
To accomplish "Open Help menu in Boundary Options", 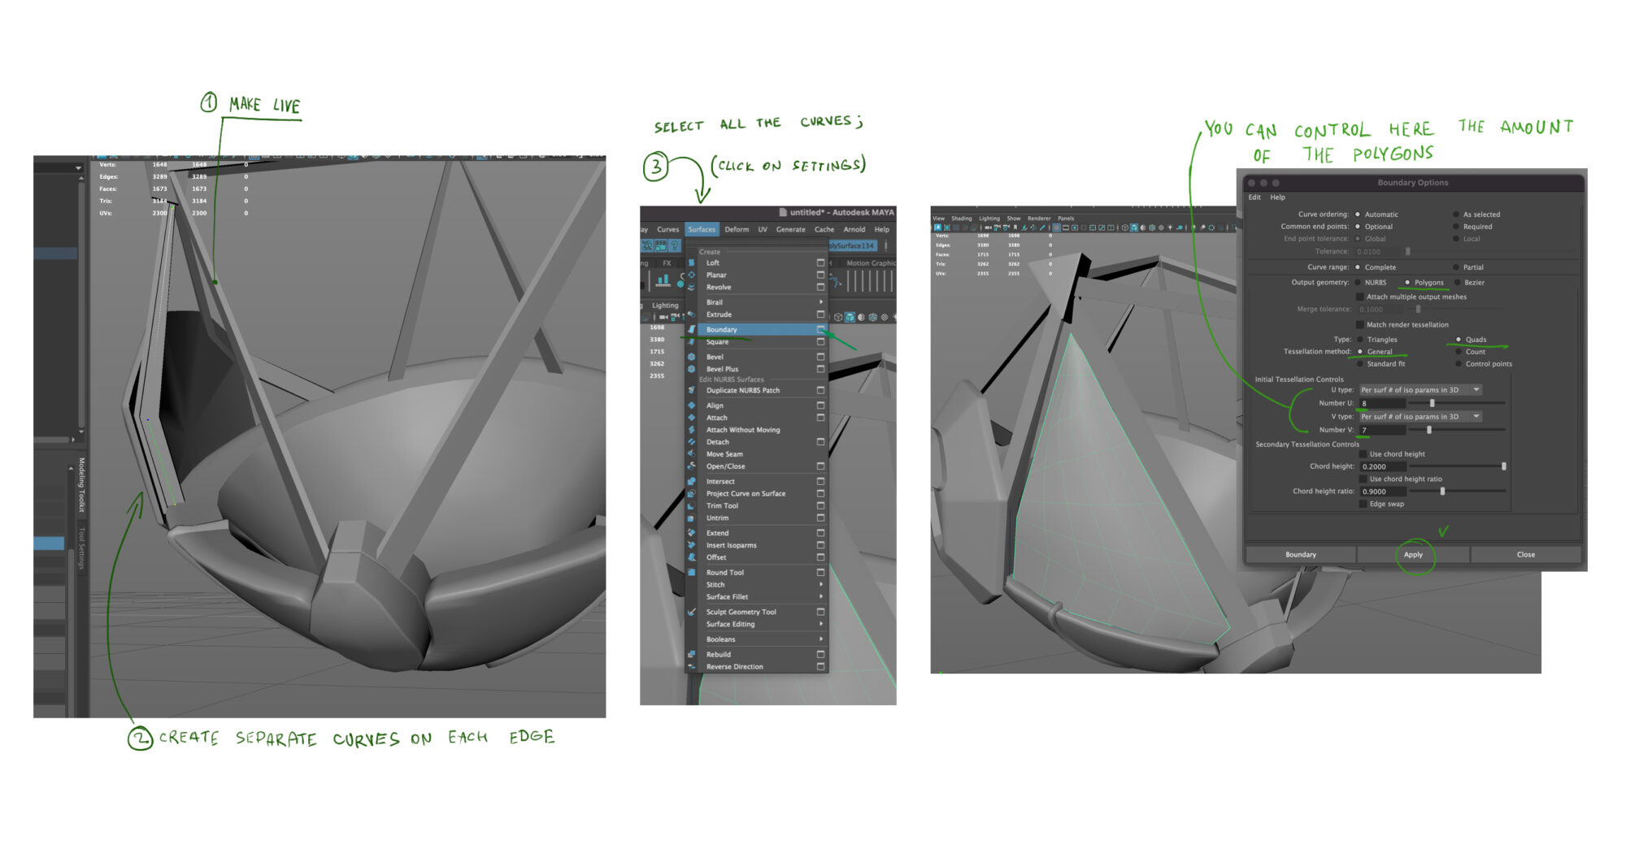I will [1278, 197].
